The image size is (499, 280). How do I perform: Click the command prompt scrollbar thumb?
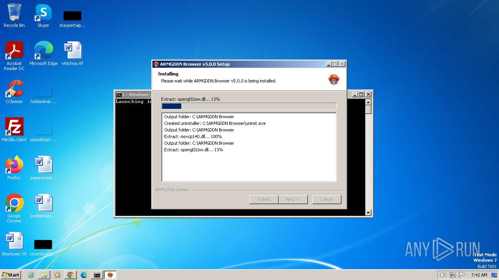(x=368, y=109)
